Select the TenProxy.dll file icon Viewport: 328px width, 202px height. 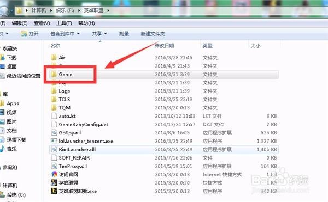tap(54, 166)
